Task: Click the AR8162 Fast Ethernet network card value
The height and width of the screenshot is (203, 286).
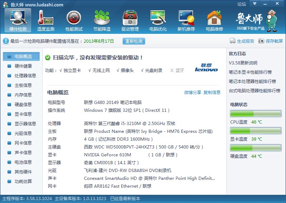Action: [x=118, y=186]
